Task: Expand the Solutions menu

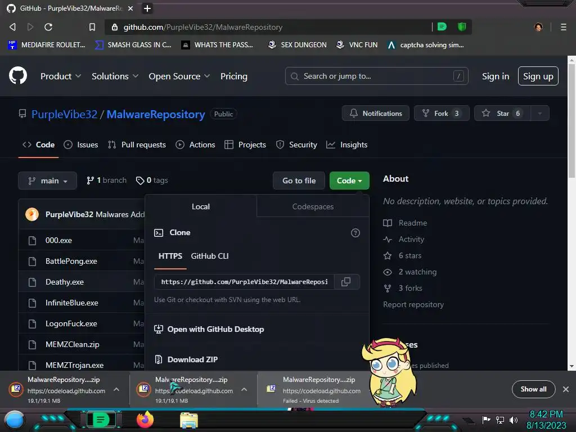Action: [x=115, y=76]
